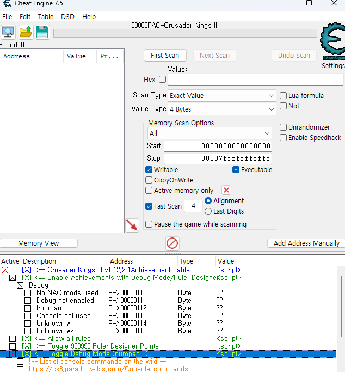Deactivate the Crusader Kings III Achievement Table script

tap(5, 270)
